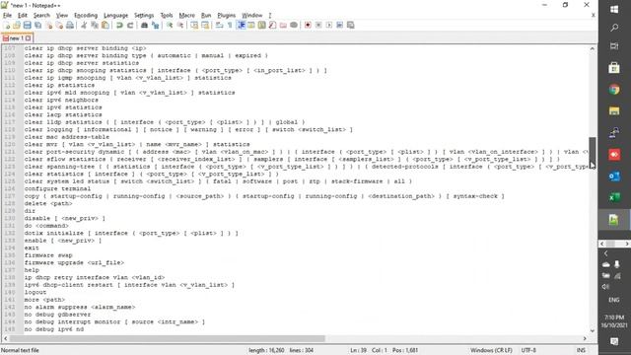Image resolution: width=631 pixels, height=355 pixels.
Task: Click the vertical scrollbar thumb
Action: click(592, 154)
